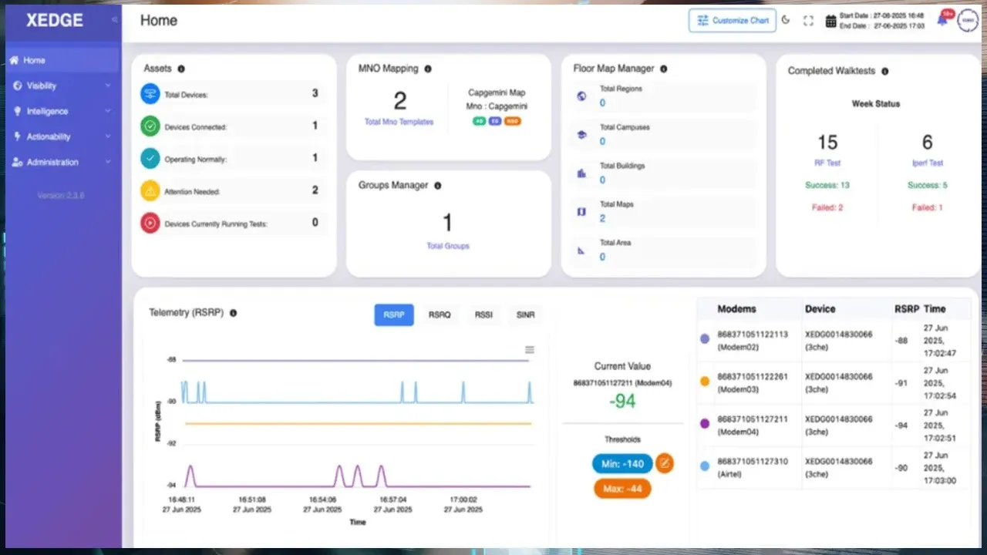
Task: Toggle dark mode moon icon
Action: point(786,21)
